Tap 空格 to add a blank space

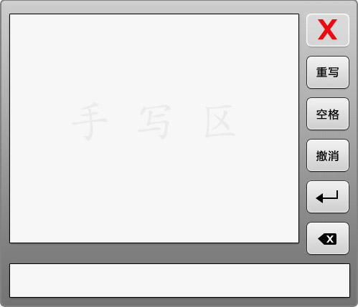click(328, 114)
